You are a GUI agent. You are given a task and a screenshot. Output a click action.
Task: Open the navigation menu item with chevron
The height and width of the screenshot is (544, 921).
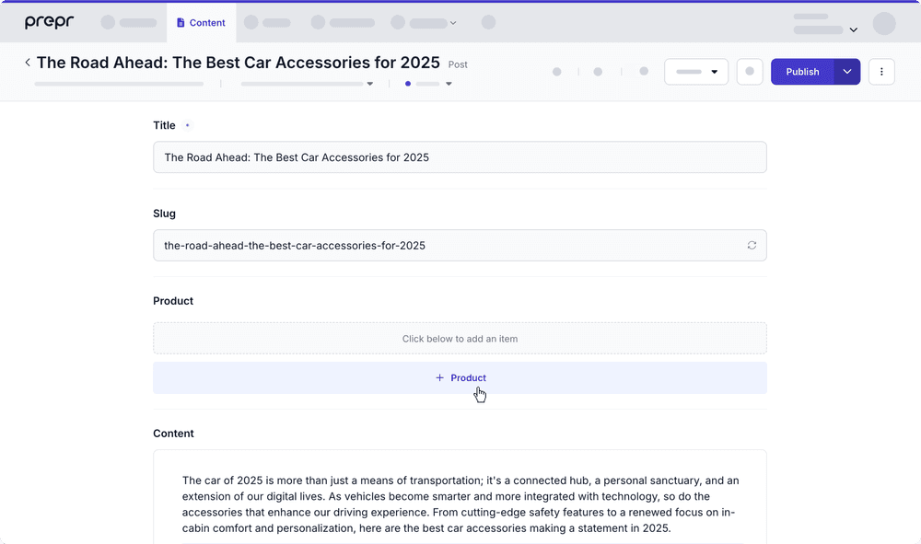424,23
